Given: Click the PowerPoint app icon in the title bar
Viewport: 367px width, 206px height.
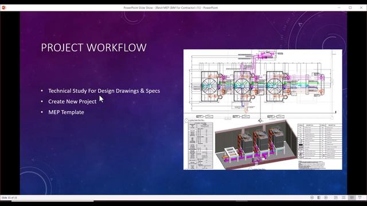Looking at the screenshot, I should coord(4,7).
